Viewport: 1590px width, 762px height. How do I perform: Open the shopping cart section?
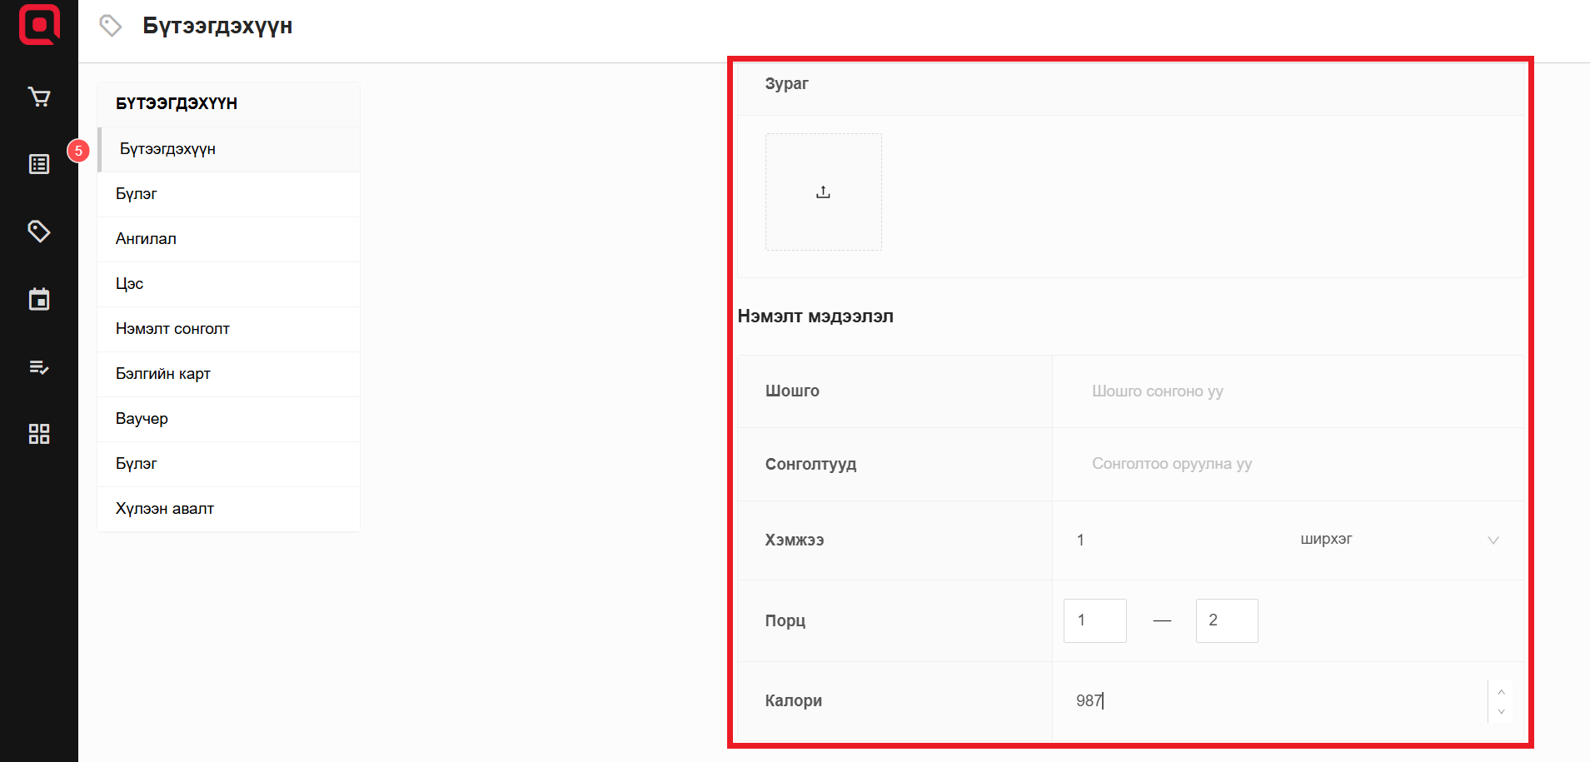pyautogui.click(x=39, y=97)
